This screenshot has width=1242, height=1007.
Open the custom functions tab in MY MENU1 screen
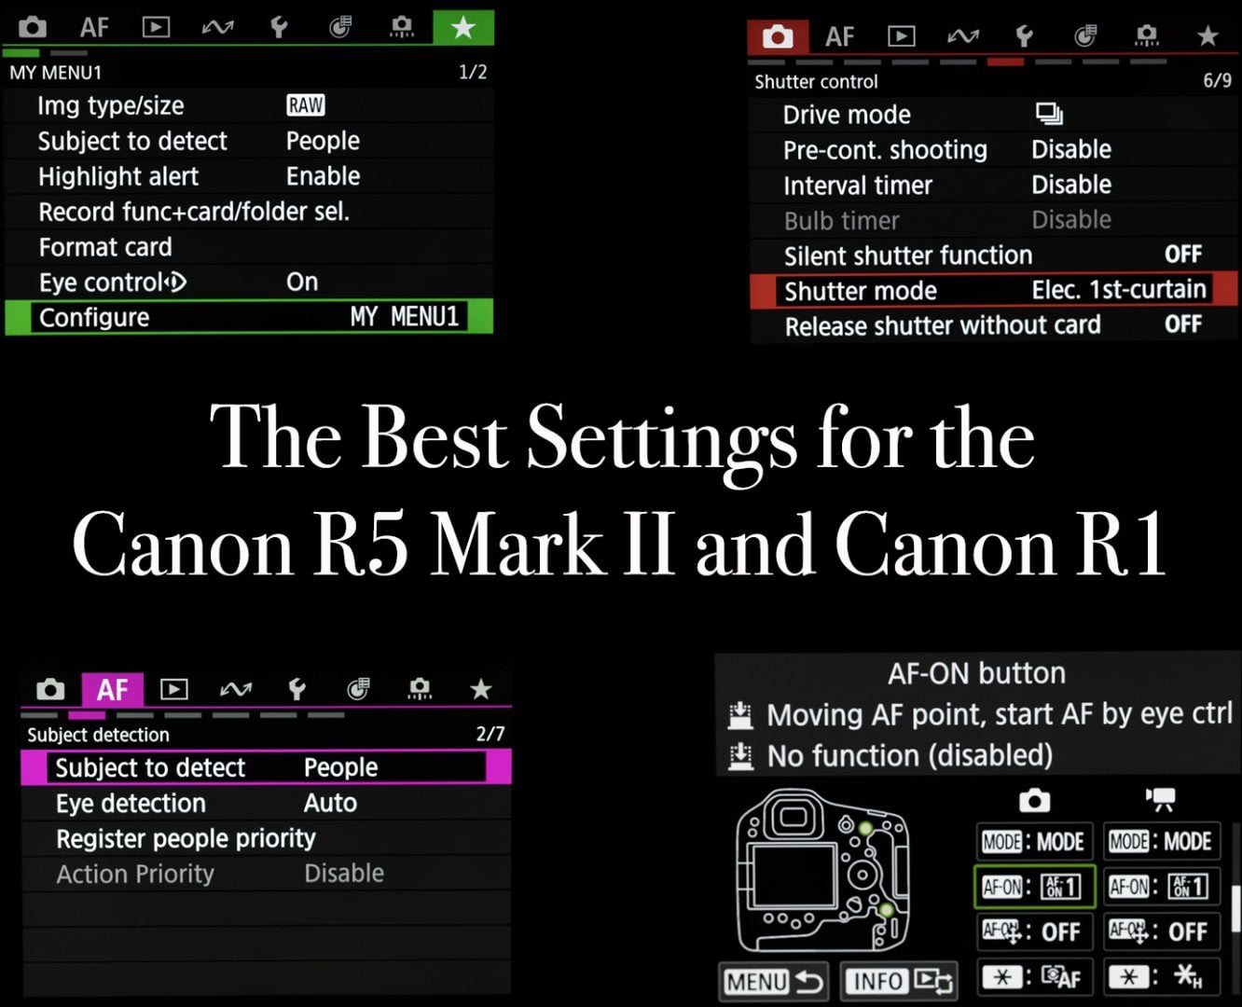pyautogui.click(x=340, y=27)
